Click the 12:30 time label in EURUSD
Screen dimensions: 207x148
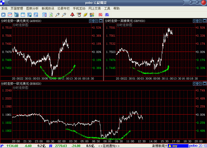(142, 142)
